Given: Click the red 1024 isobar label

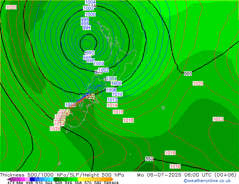Looking at the screenshot, I should pos(59,124).
